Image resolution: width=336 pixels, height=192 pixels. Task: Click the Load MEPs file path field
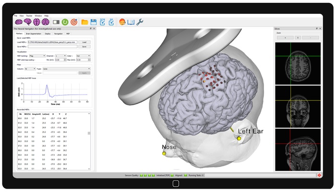point(52,42)
